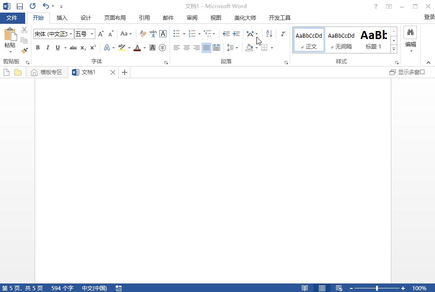
Task: Click the Format Painter brush icon
Action: (x=24, y=51)
